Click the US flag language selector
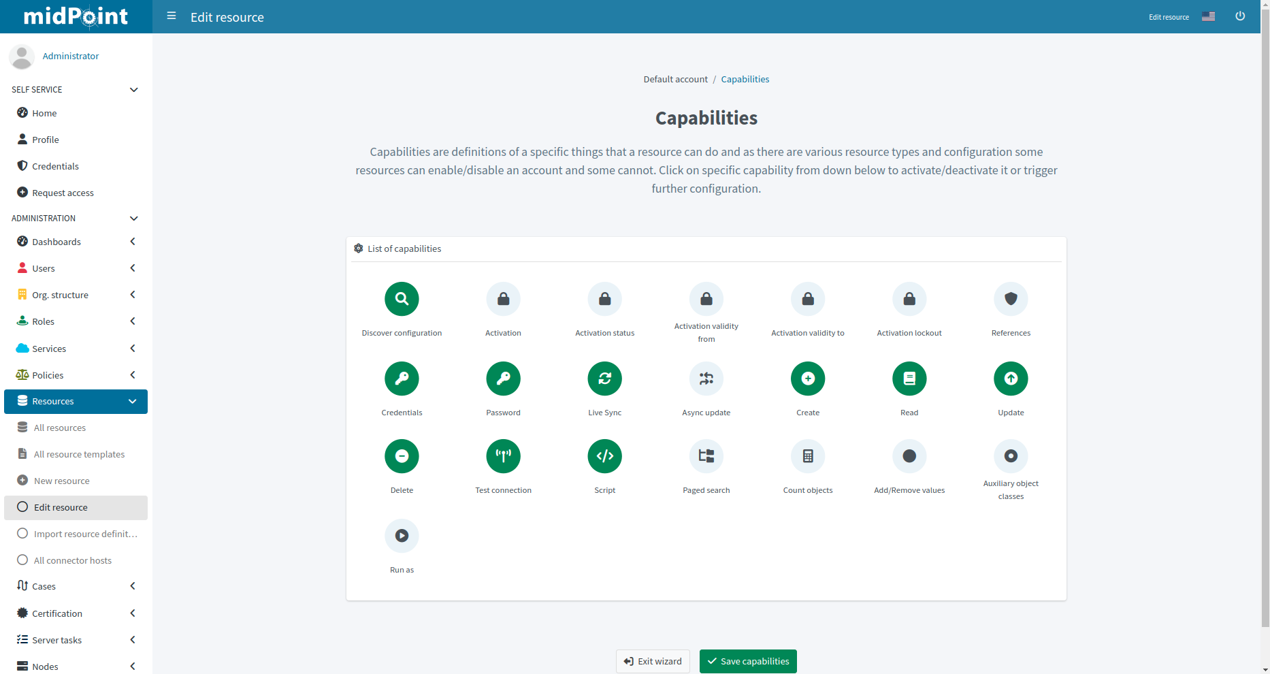 [x=1208, y=17]
